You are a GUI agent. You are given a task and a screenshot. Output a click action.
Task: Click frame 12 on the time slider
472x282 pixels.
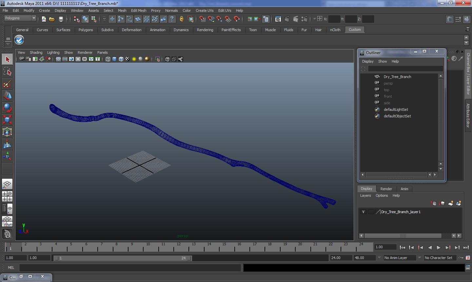(179, 247)
